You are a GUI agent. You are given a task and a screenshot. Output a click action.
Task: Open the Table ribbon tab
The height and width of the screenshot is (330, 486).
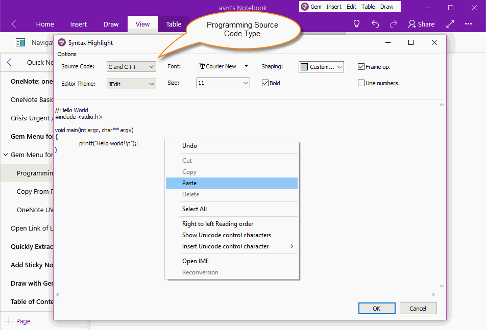[x=174, y=24]
